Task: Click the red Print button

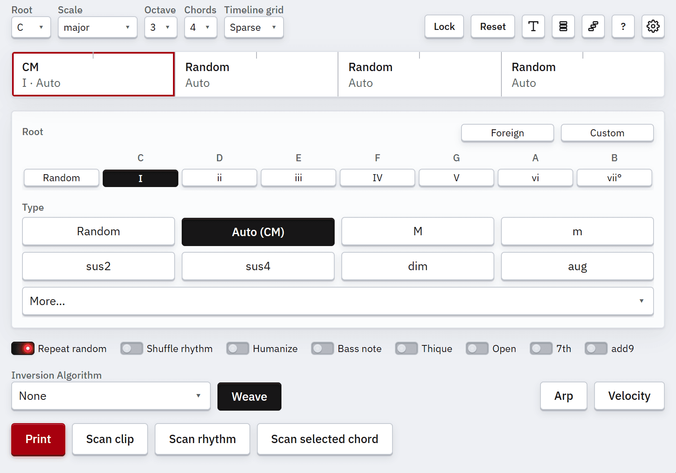Action: (38, 439)
